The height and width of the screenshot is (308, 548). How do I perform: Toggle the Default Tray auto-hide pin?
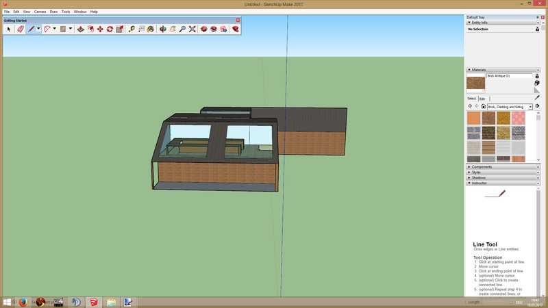tap(537, 16)
